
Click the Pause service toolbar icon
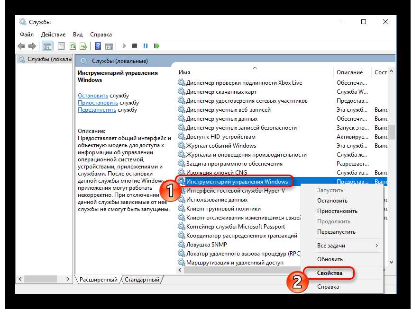(146, 46)
